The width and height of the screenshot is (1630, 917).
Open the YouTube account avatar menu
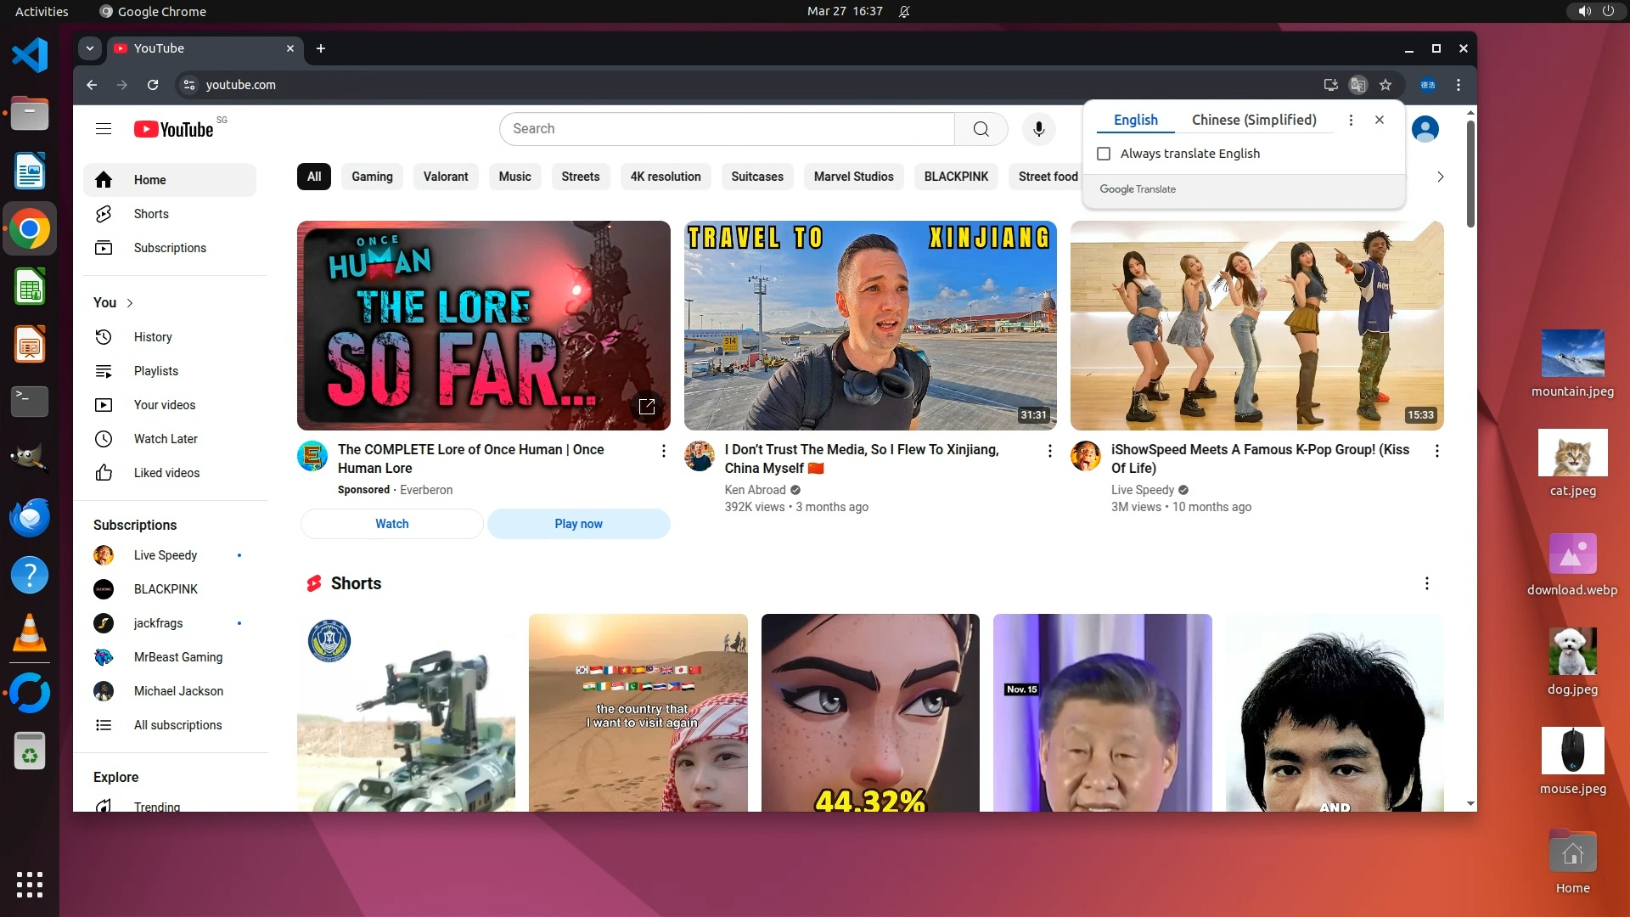(x=1425, y=129)
